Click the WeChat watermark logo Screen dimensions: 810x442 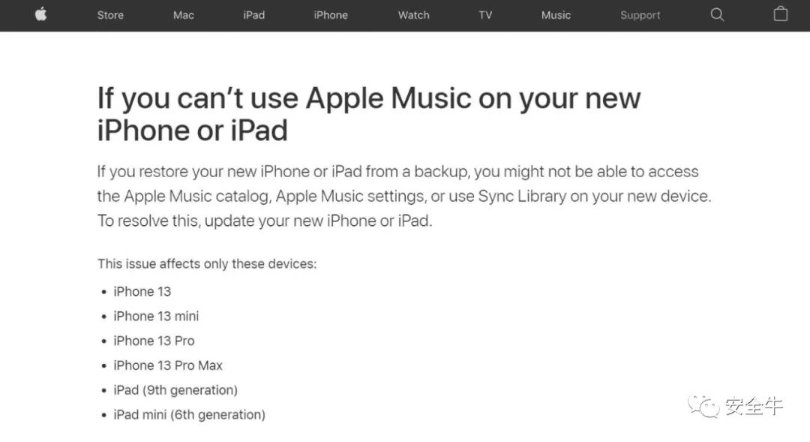point(703,406)
